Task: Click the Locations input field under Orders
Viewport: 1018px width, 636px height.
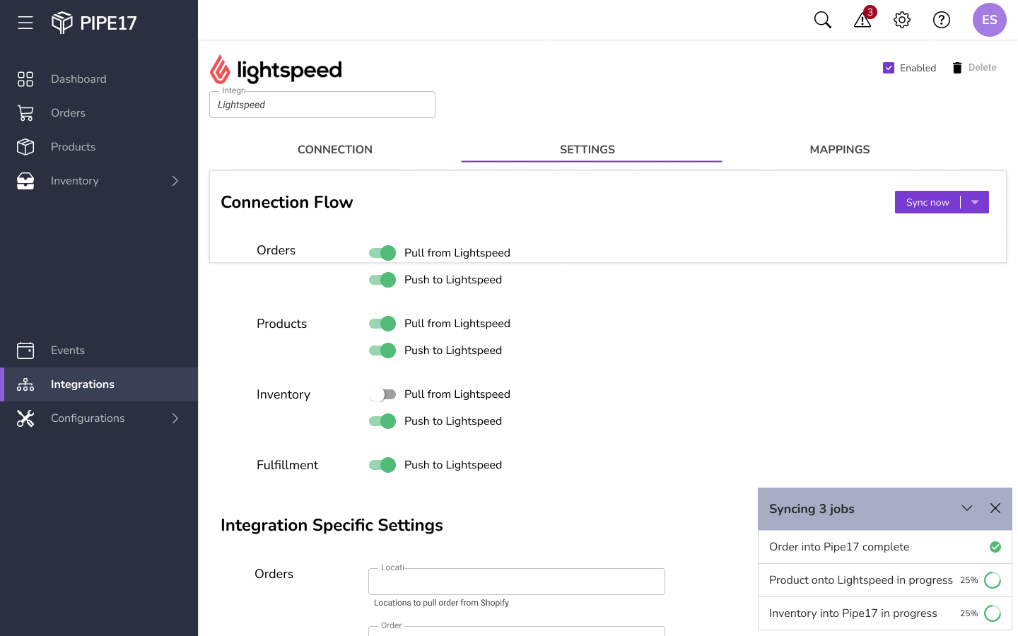Action: (517, 582)
